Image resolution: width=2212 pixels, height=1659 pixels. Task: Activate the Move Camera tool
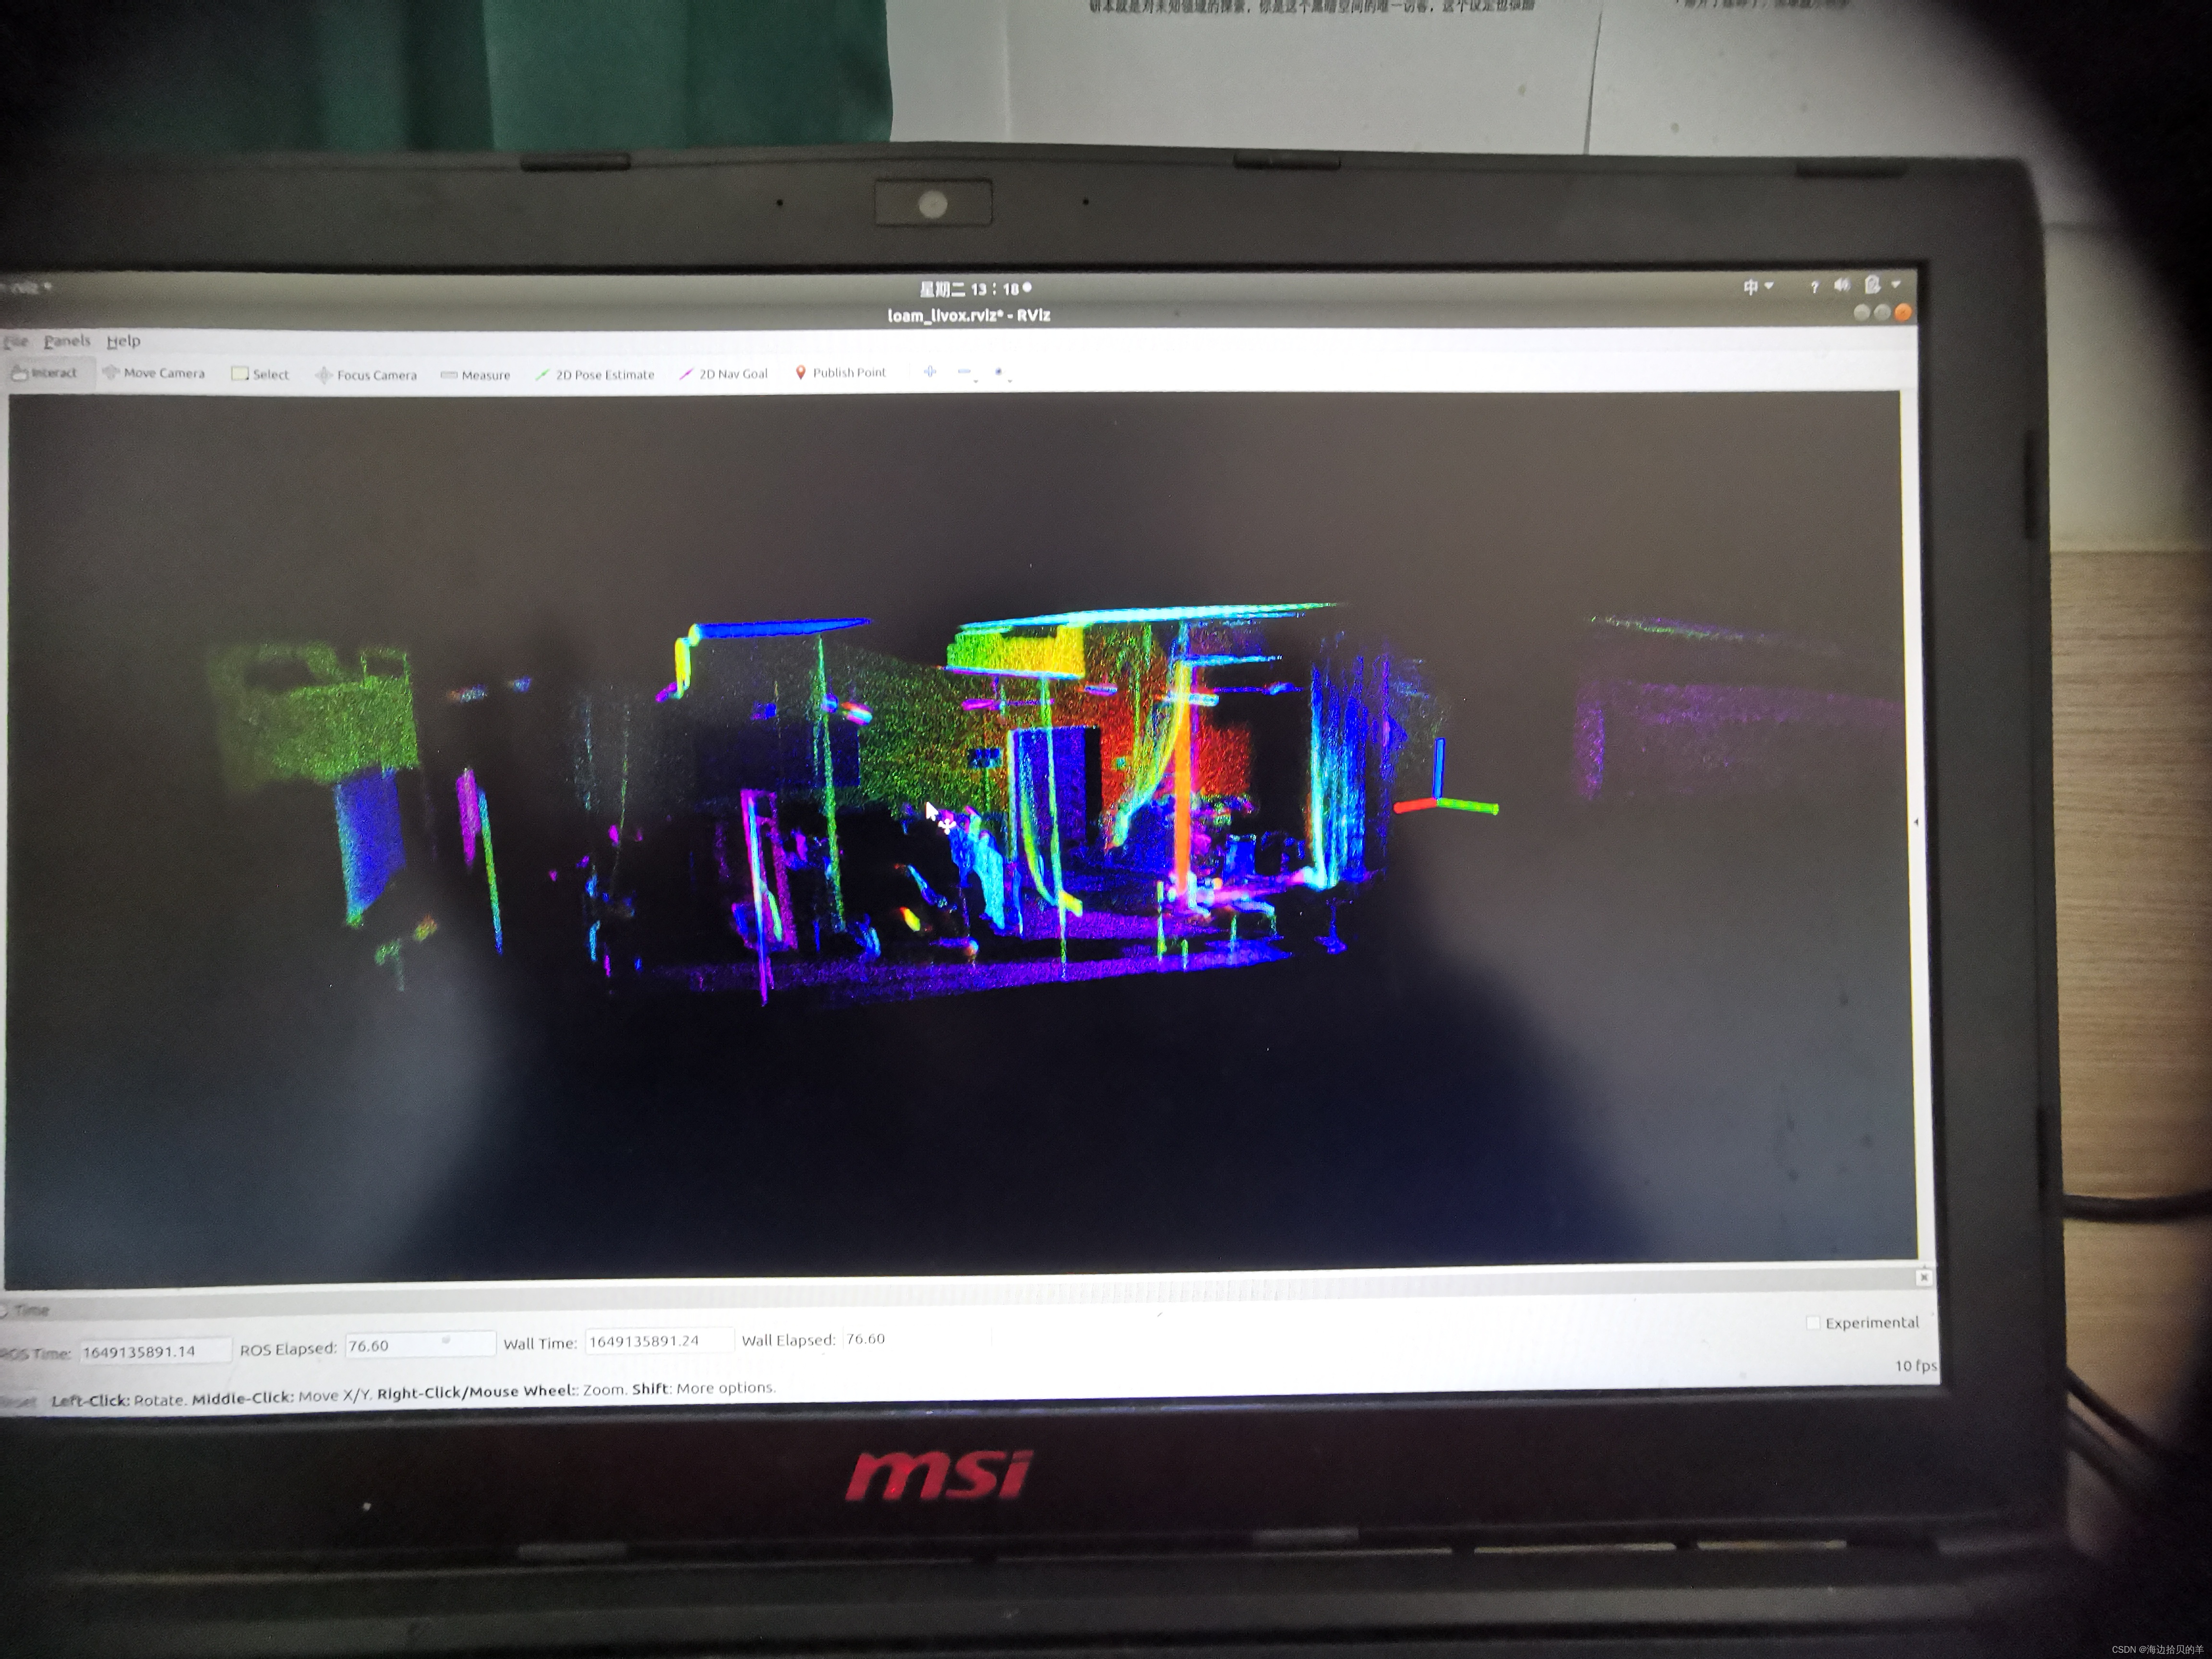point(154,373)
